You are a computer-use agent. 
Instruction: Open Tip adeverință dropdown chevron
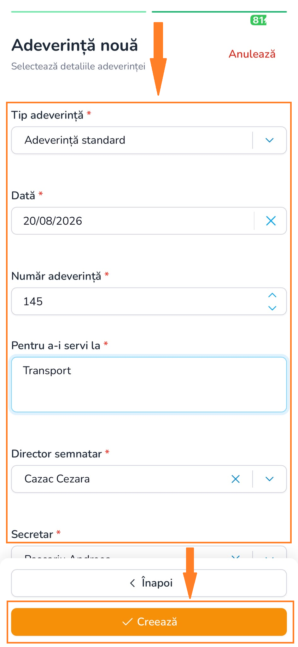269,140
